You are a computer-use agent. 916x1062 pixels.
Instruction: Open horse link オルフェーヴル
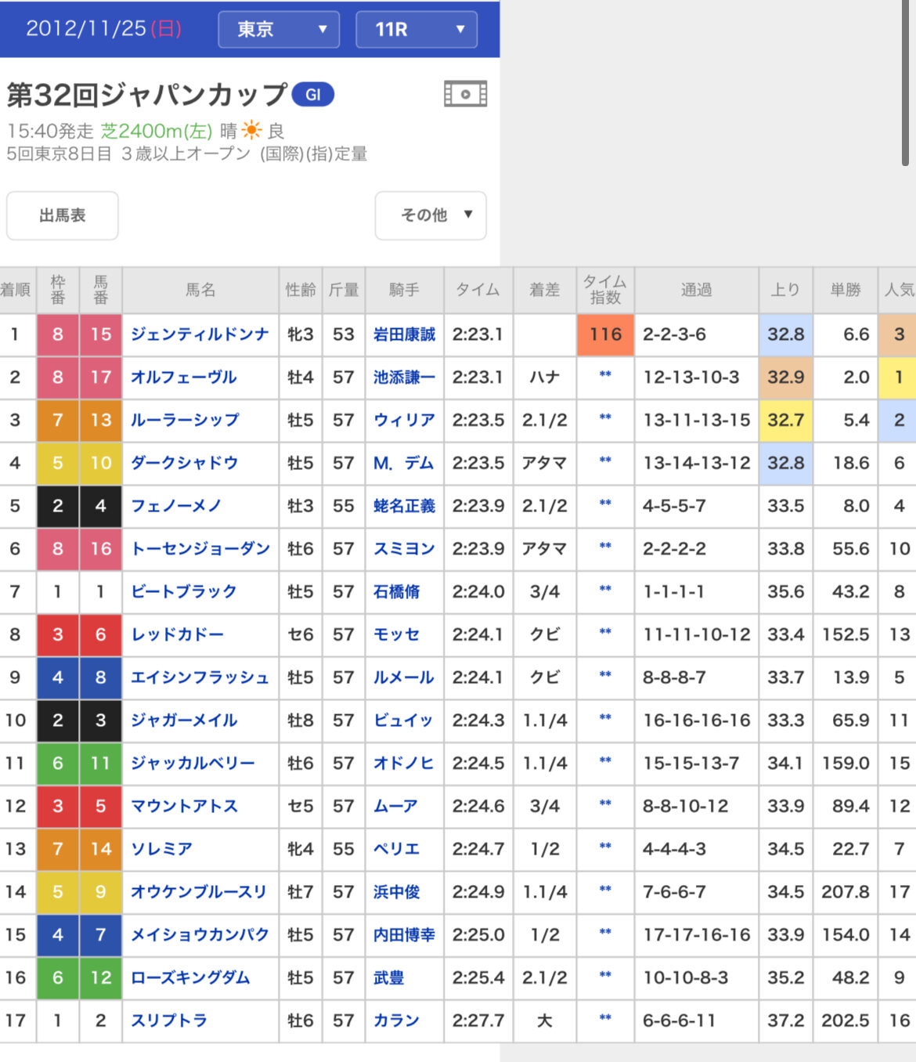[183, 377]
